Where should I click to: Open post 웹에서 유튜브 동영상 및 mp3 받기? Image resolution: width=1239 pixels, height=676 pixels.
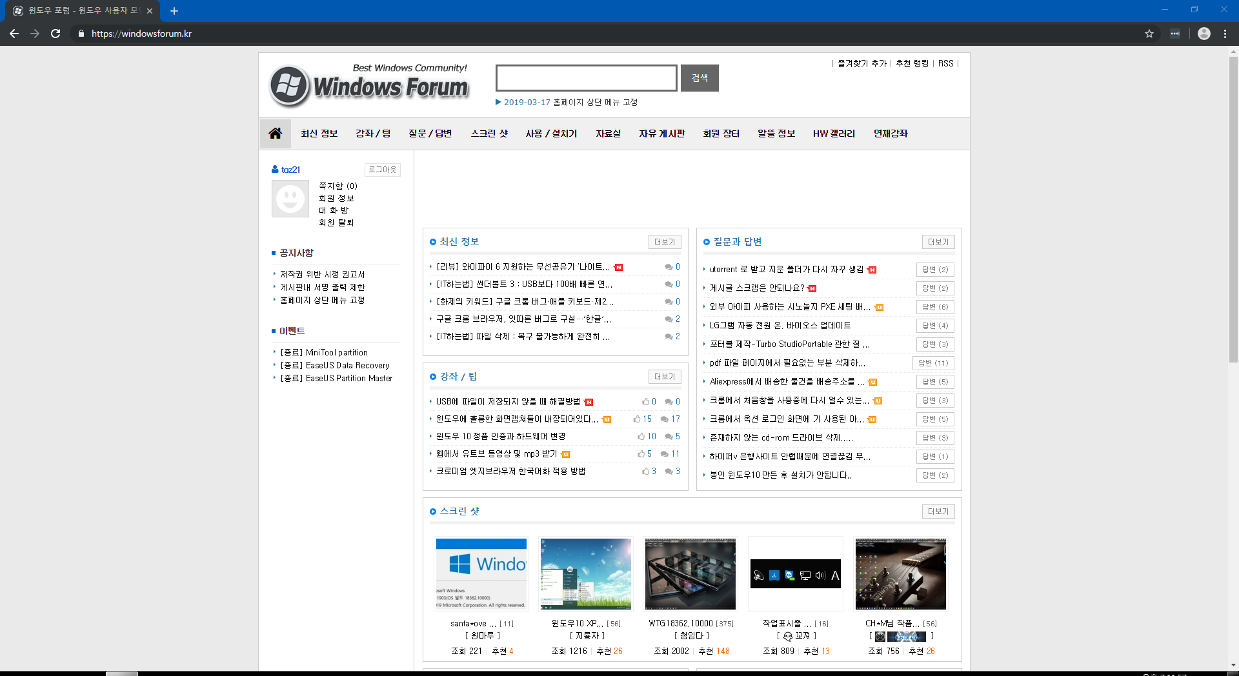tap(496, 453)
